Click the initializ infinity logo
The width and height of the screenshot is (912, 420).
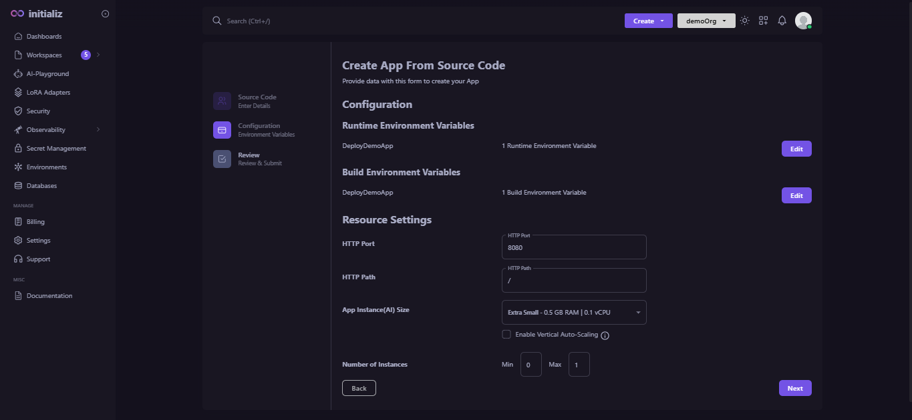[17, 13]
